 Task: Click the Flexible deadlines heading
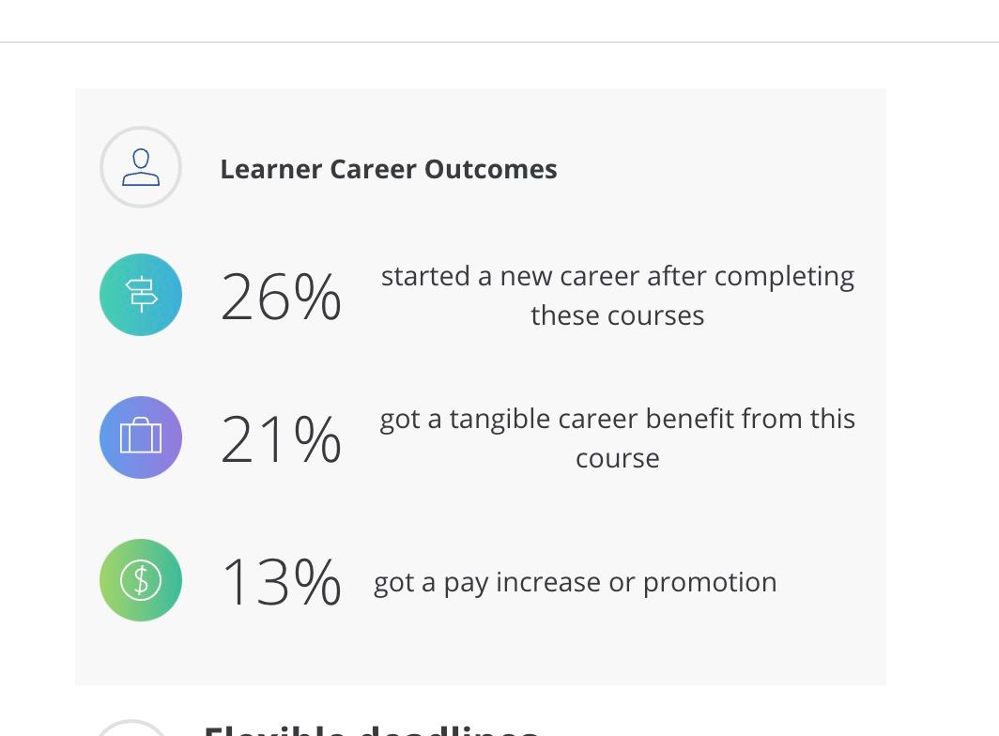tap(372, 729)
